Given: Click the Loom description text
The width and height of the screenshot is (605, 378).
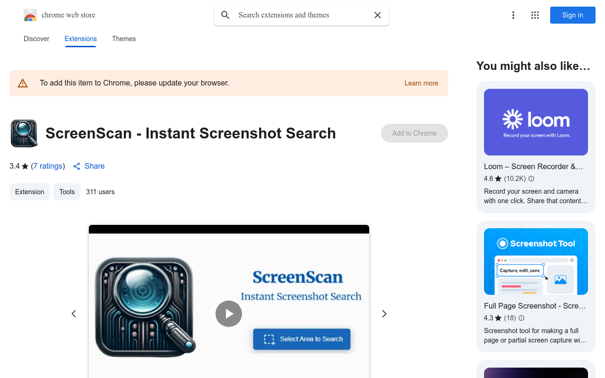Looking at the screenshot, I should [x=536, y=196].
